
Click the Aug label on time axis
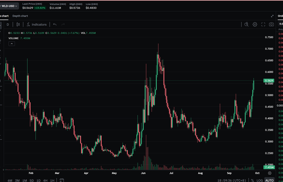point(200,173)
